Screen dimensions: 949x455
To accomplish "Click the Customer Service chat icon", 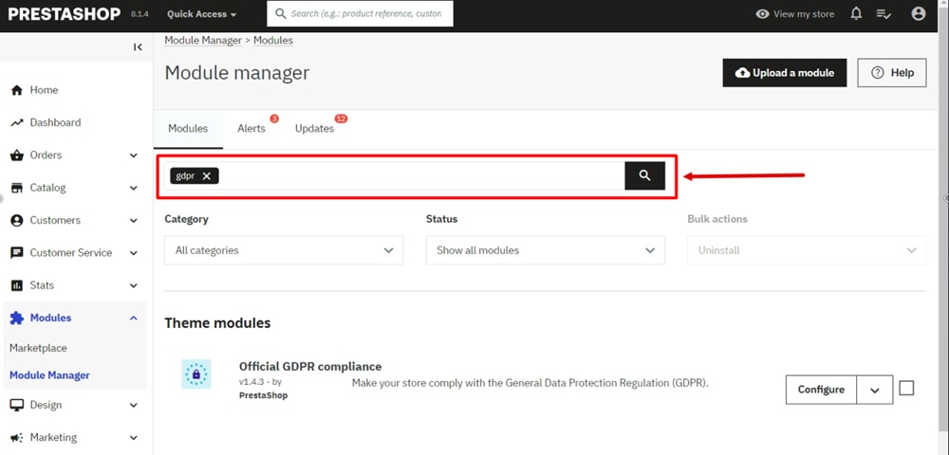I will click(x=17, y=253).
